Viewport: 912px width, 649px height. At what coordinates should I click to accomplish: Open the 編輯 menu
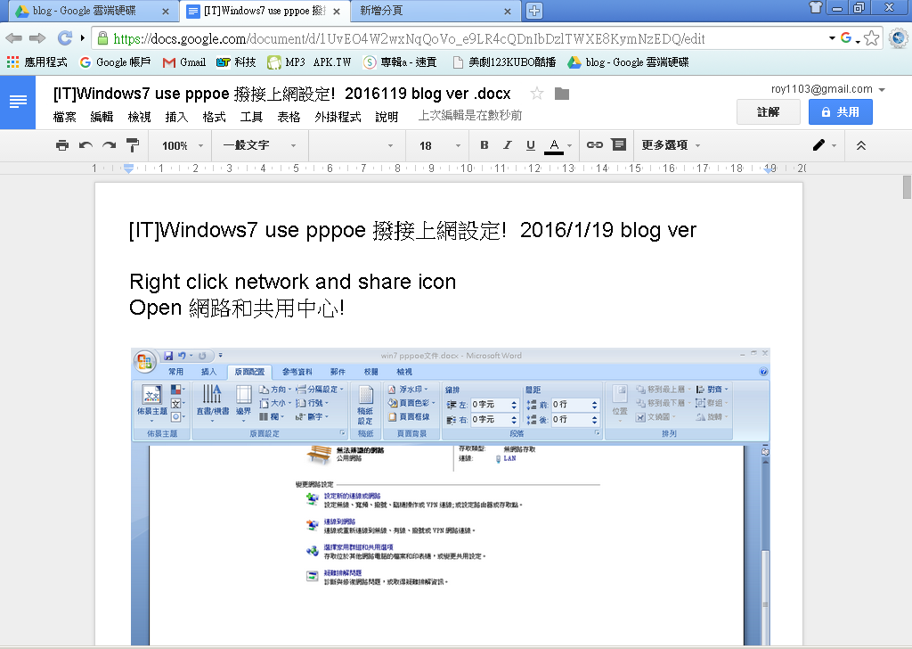(x=102, y=117)
